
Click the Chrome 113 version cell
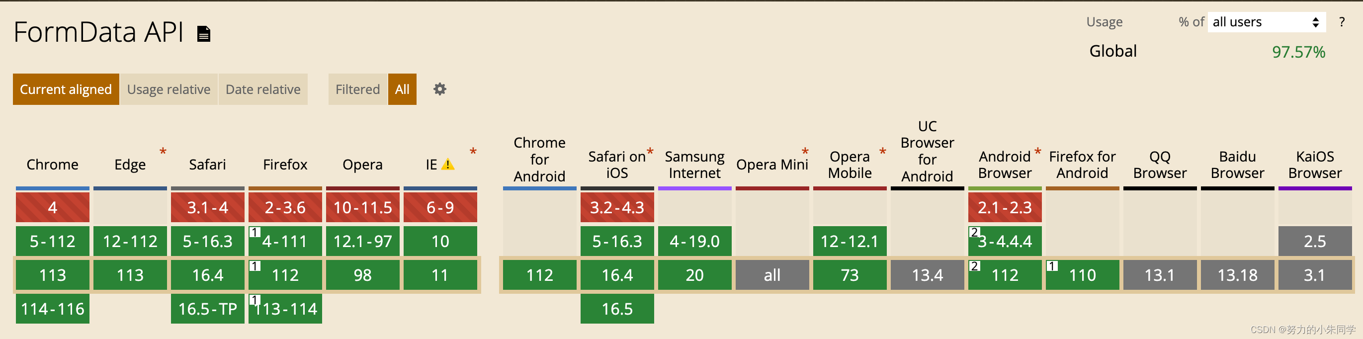pyautogui.click(x=52, y=275)
